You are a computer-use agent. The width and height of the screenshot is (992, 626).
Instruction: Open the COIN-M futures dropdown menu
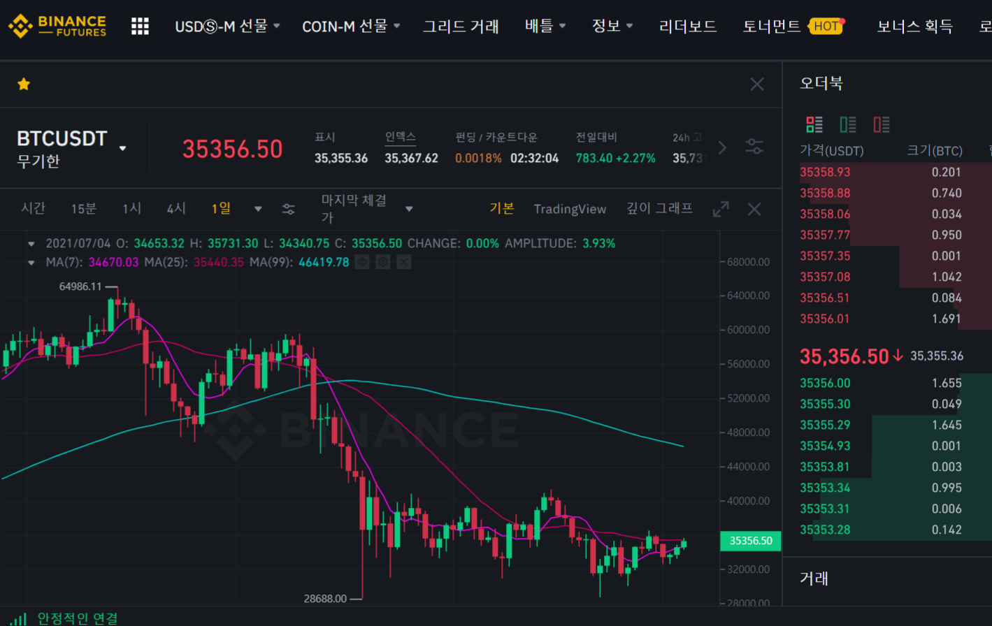pos(351,27)
